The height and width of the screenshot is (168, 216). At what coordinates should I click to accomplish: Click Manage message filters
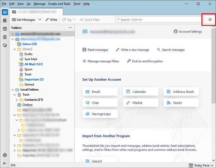point(101,61)
